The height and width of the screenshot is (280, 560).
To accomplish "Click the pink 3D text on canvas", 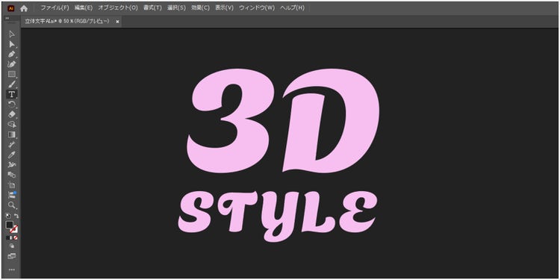I will pos(282,121).
